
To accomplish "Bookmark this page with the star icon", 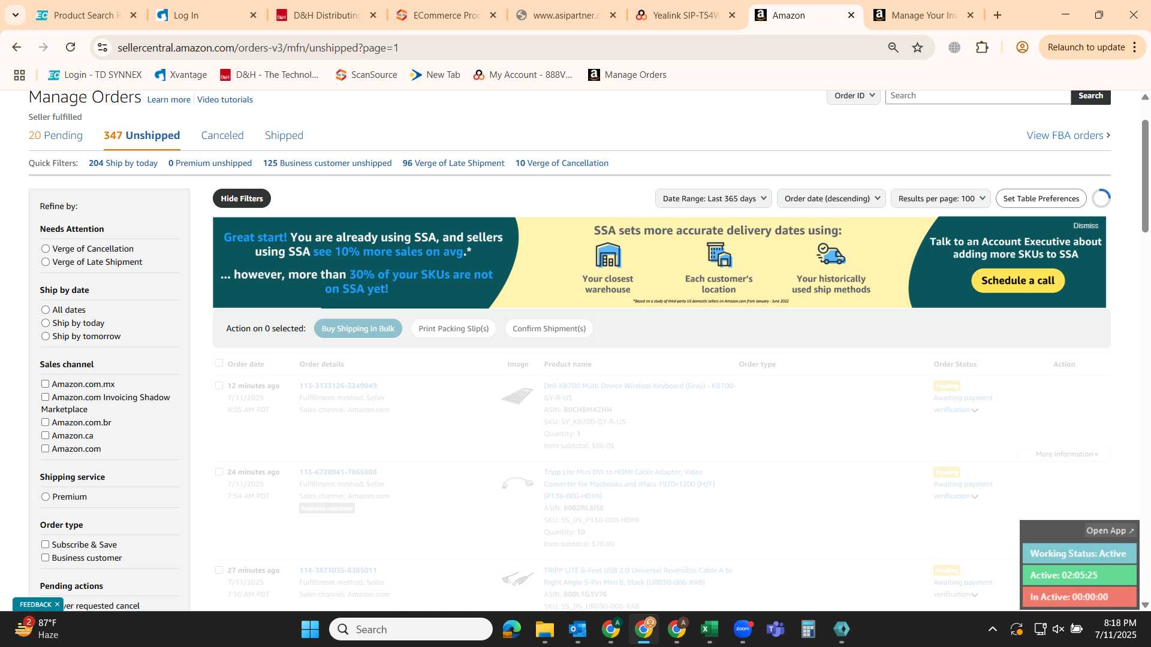I will coord(918,47).
